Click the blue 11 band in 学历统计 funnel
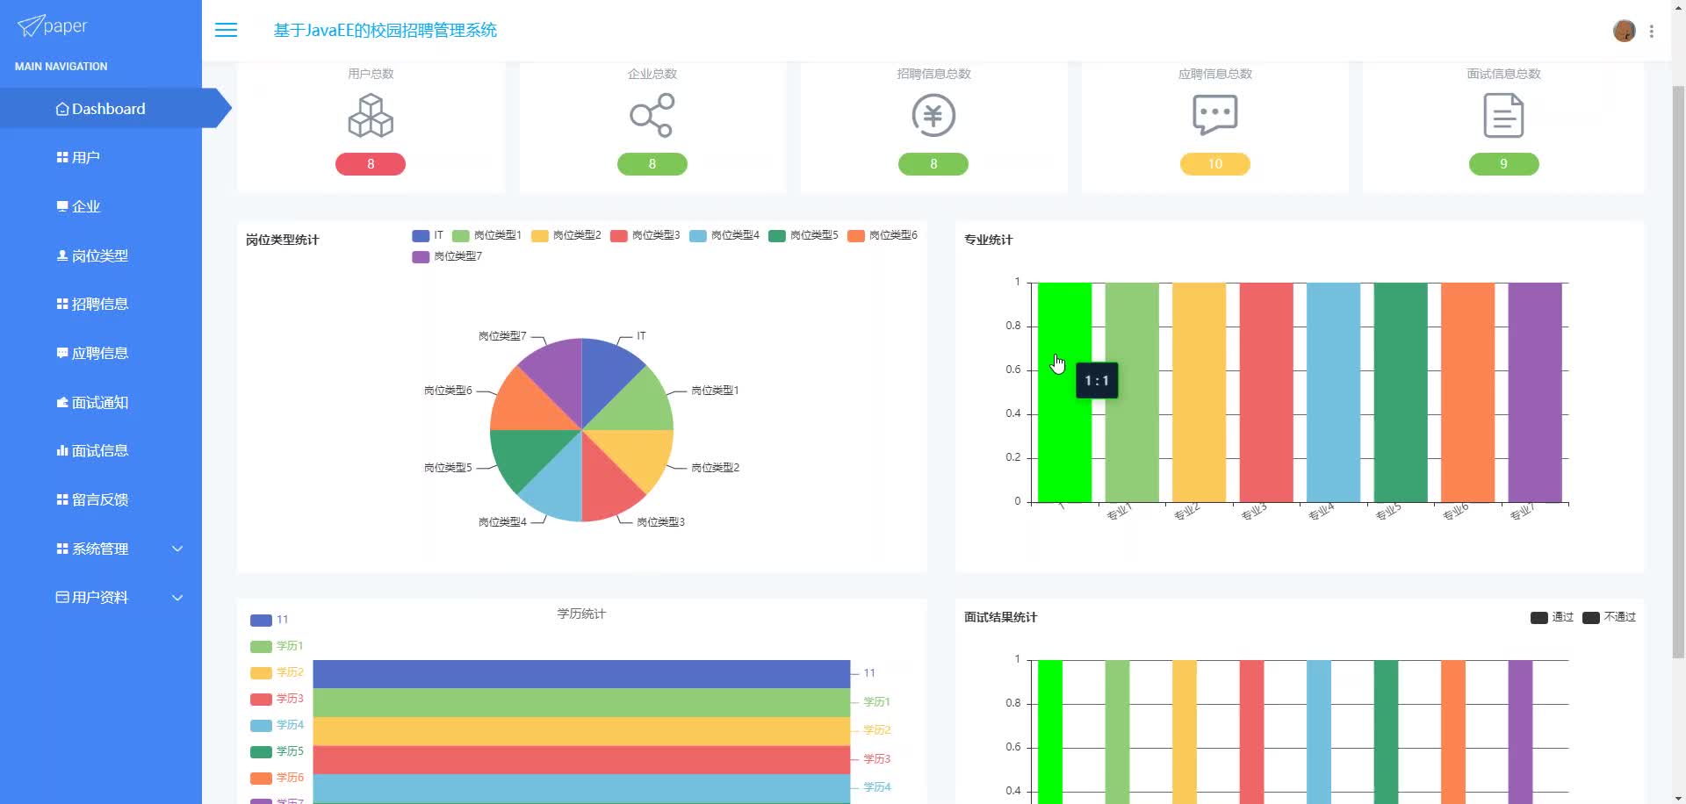The height and width of the screenshot is (804, 1686). point(581,674)
